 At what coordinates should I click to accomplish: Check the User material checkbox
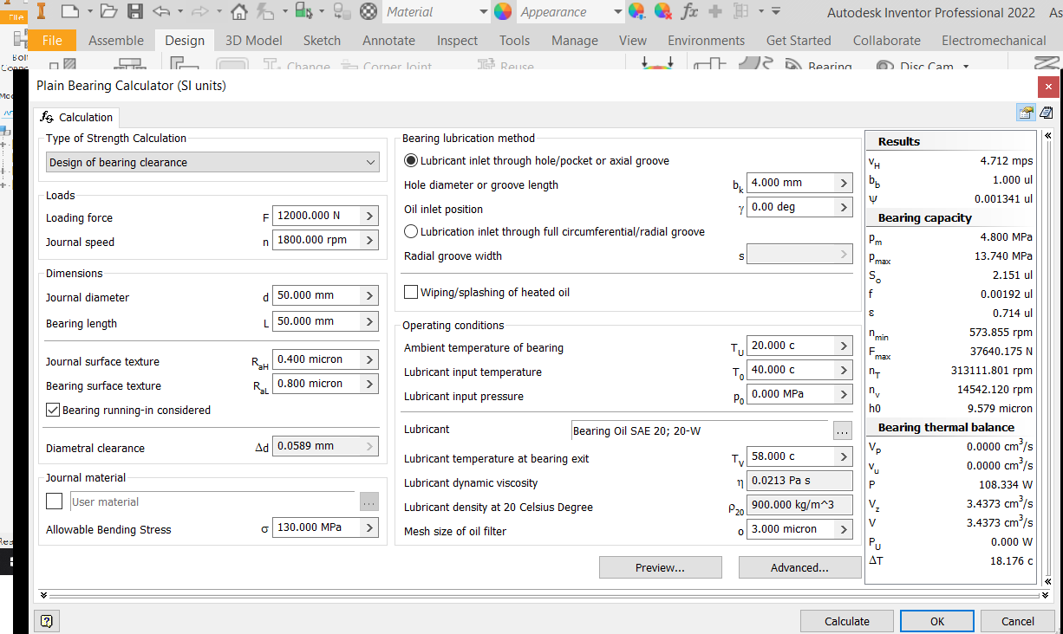point(55,501)
